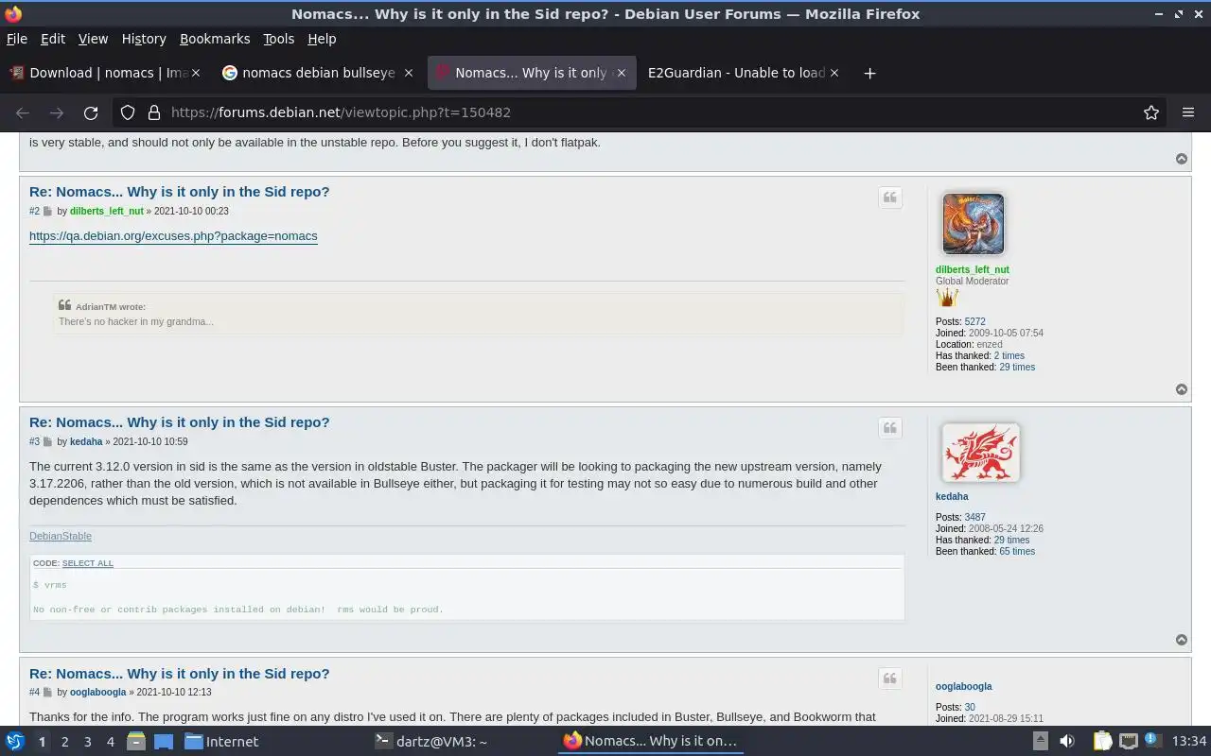Image resolution: width=1211 pixels, height=756 pixels.
Task: Open the tracking protection shield icon
Action: [128, 112]
